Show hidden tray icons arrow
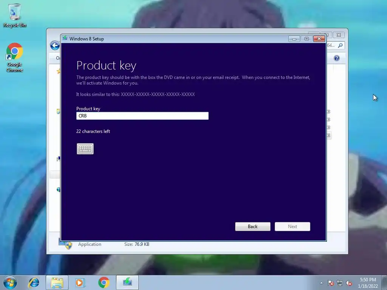The image size is (387, 290). point(321,283)
